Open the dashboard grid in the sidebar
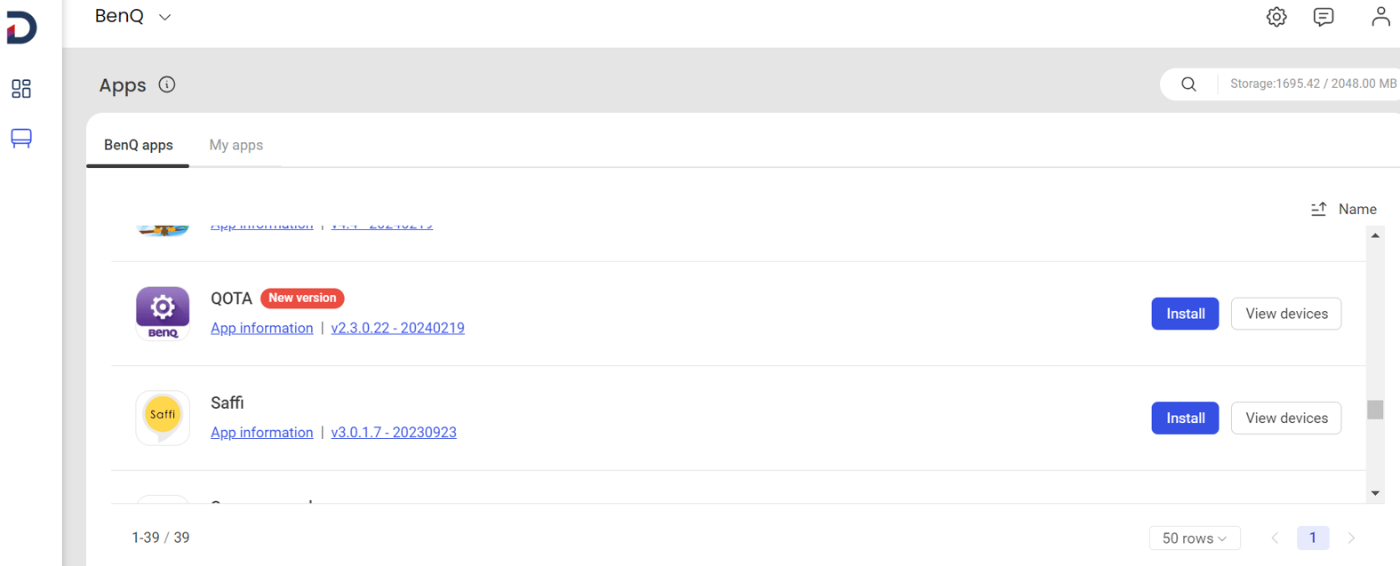 [x=20, y=89]
